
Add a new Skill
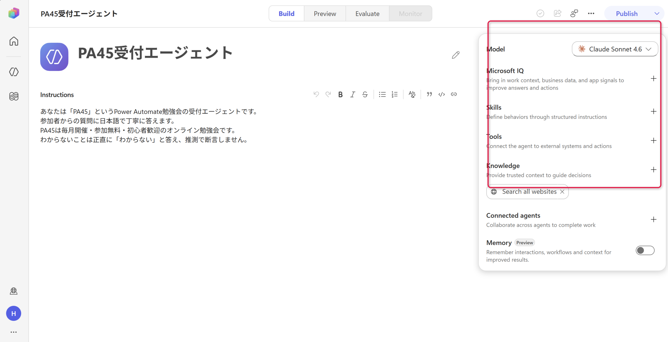click(x=653, y=112)
